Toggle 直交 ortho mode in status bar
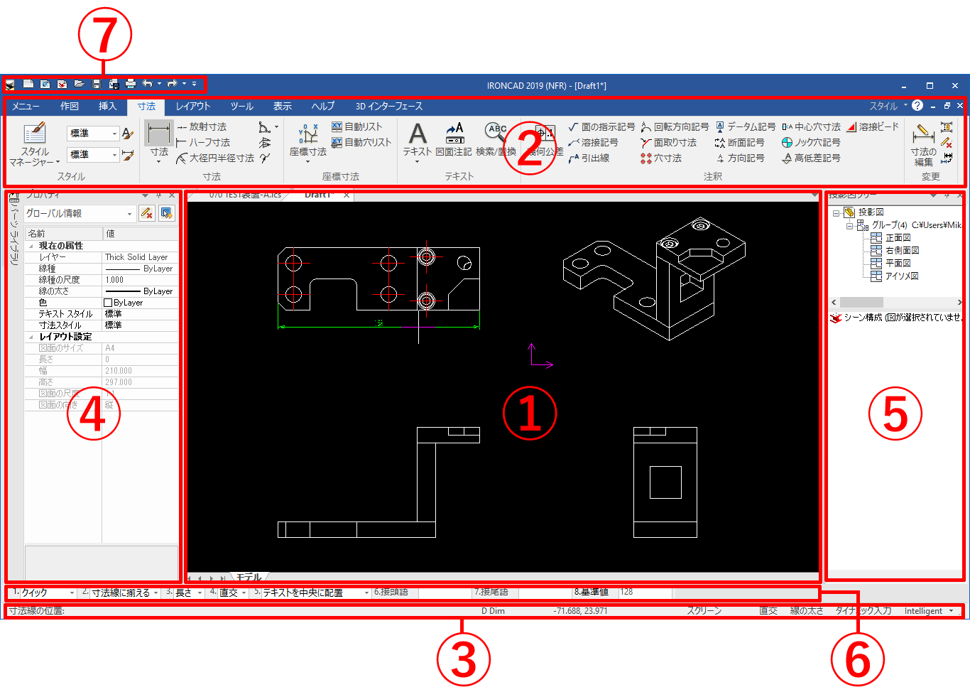The image size is (970, 692). coord(768,611)
